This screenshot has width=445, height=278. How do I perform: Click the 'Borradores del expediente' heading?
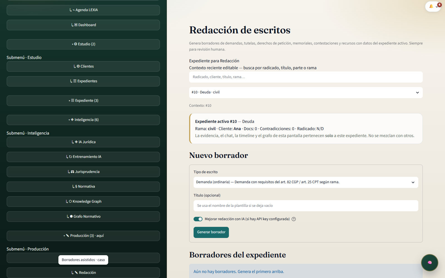click(238, 255)
